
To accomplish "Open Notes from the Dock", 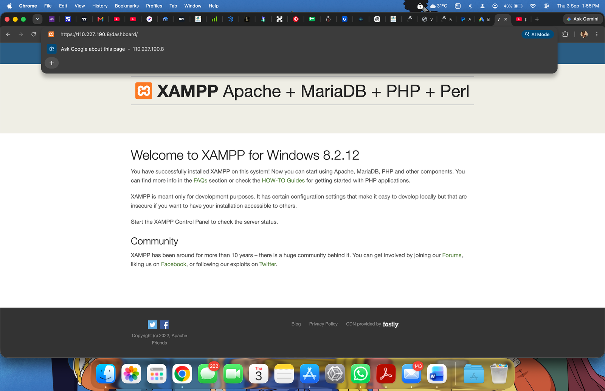I will 284,374.
